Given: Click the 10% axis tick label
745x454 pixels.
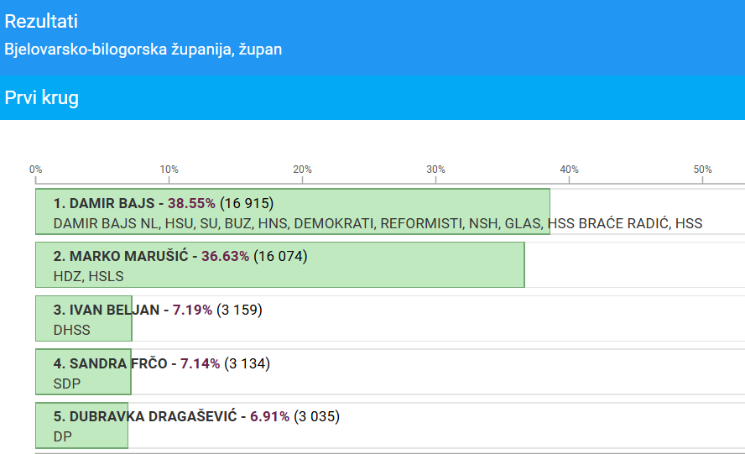Looking at the screenshot, I should (x=169, y=170).
